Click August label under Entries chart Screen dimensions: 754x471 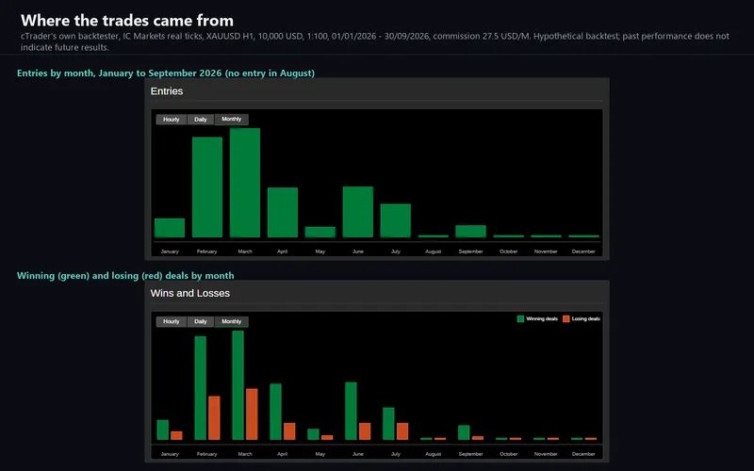point(433,252)
